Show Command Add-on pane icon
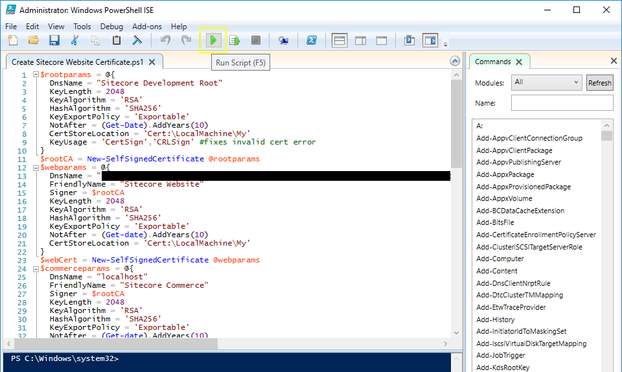622x372 pixels. point(430,40)
